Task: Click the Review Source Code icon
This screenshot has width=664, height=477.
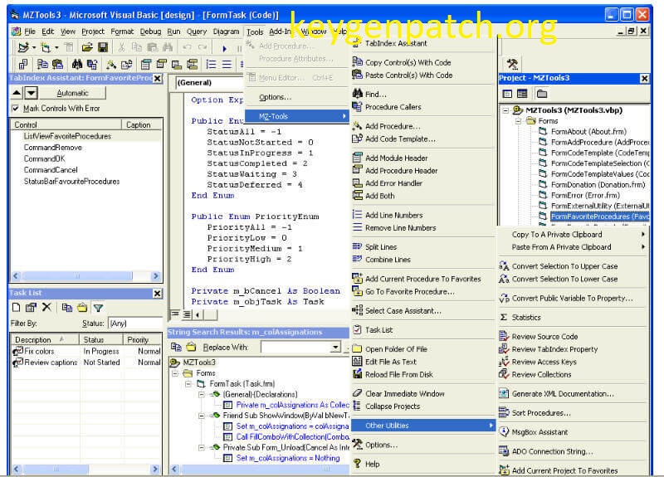Action: click(x=504, y=336)
